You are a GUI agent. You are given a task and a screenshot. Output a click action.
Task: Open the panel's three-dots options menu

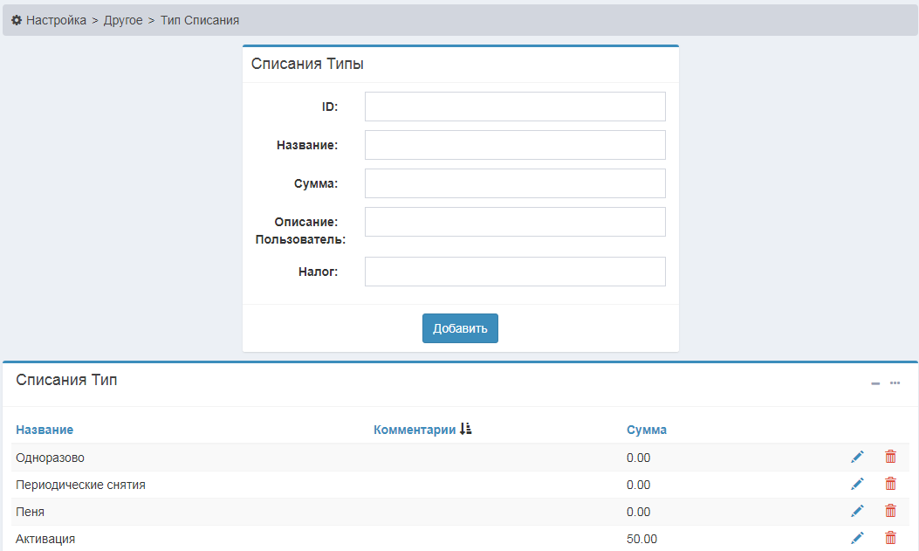point(895,382)
